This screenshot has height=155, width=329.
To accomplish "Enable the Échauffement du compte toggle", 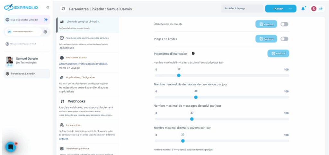I will tap(284, 24).
